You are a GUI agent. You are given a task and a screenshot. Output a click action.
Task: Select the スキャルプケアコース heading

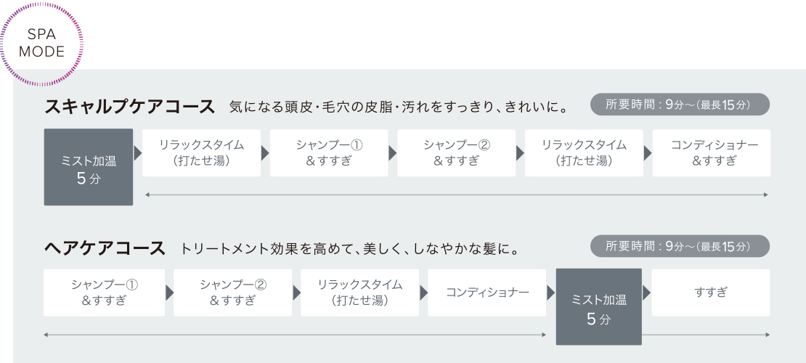coord(130,107)
